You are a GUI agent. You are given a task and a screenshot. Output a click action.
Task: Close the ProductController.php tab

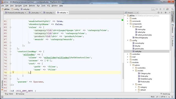25,13
